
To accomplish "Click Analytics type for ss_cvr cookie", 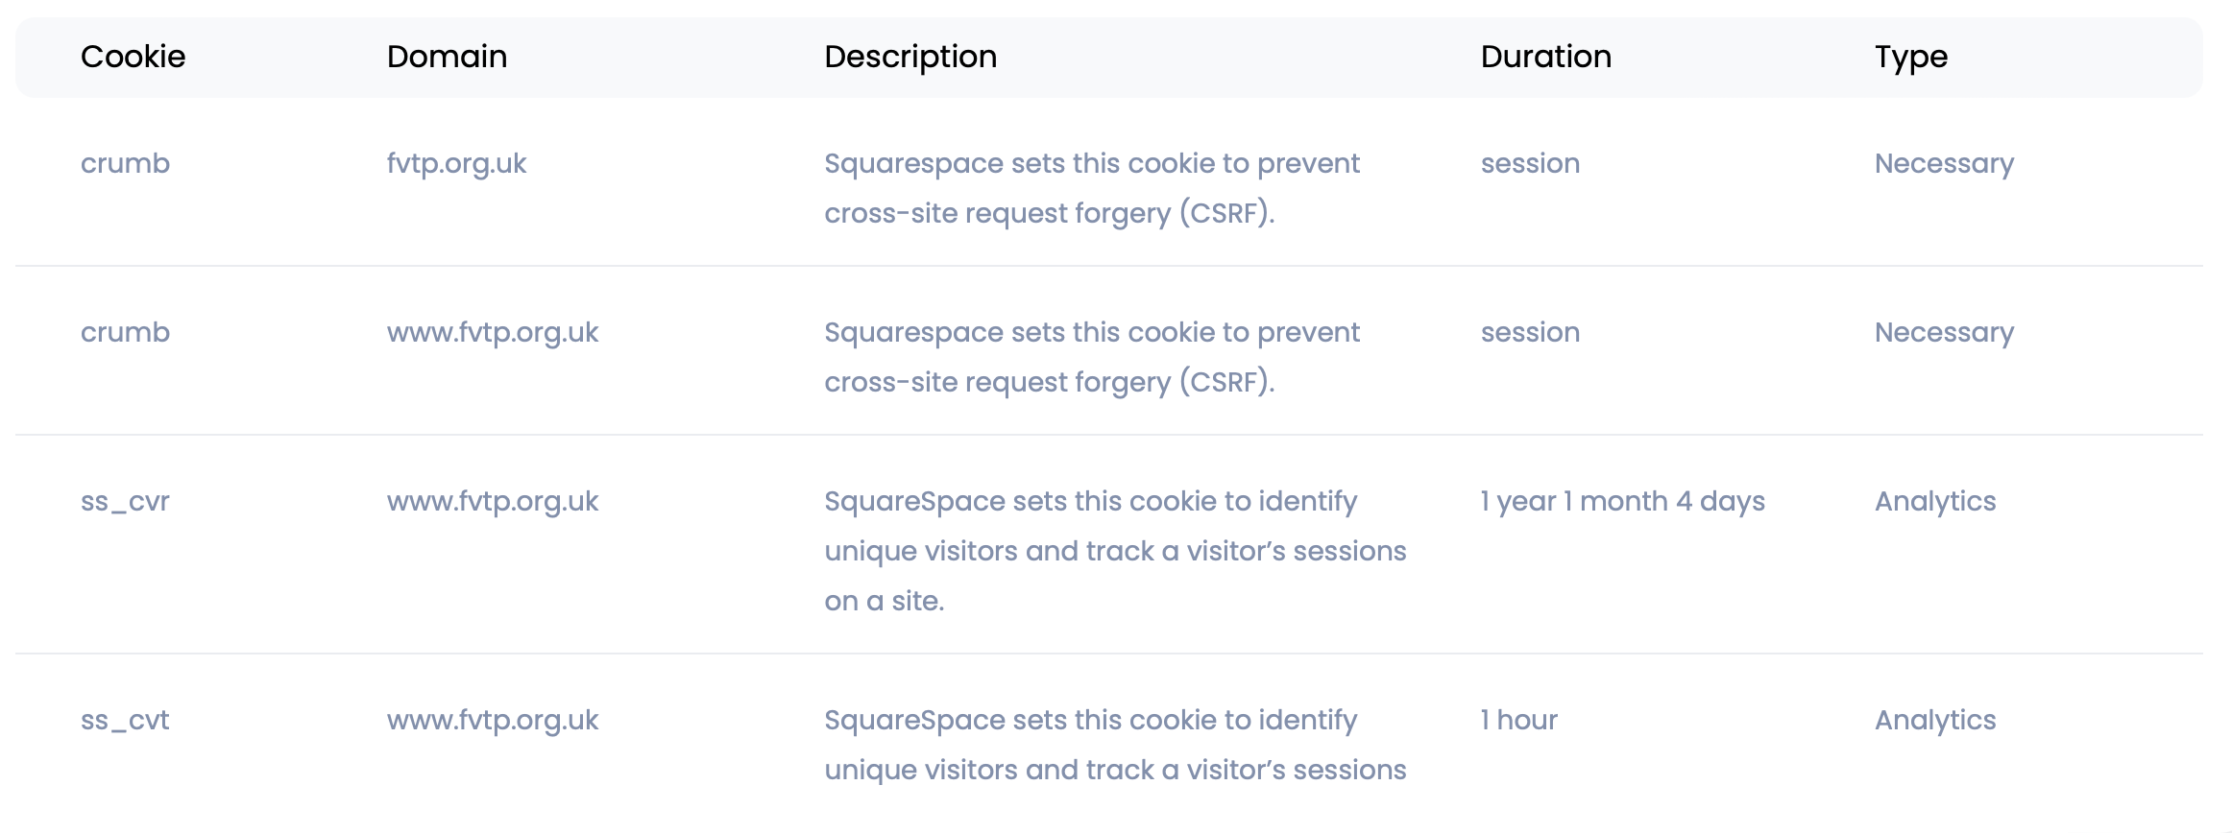I will coord(1934,502).
